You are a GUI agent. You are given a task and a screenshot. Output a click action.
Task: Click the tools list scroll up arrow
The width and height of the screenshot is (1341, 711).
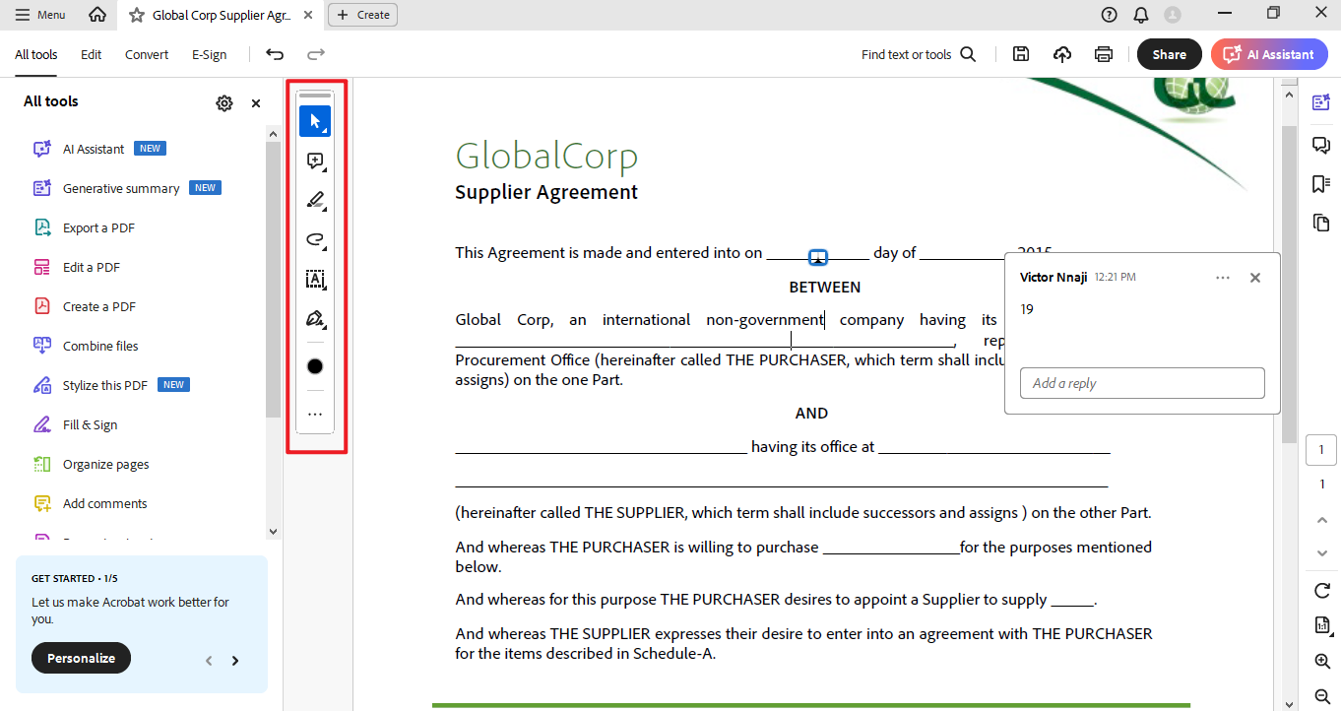point(274,133)
